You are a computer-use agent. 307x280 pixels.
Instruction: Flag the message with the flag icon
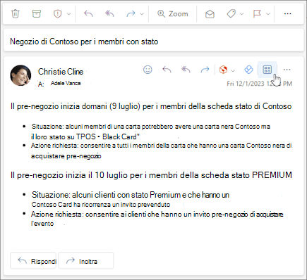257,14
